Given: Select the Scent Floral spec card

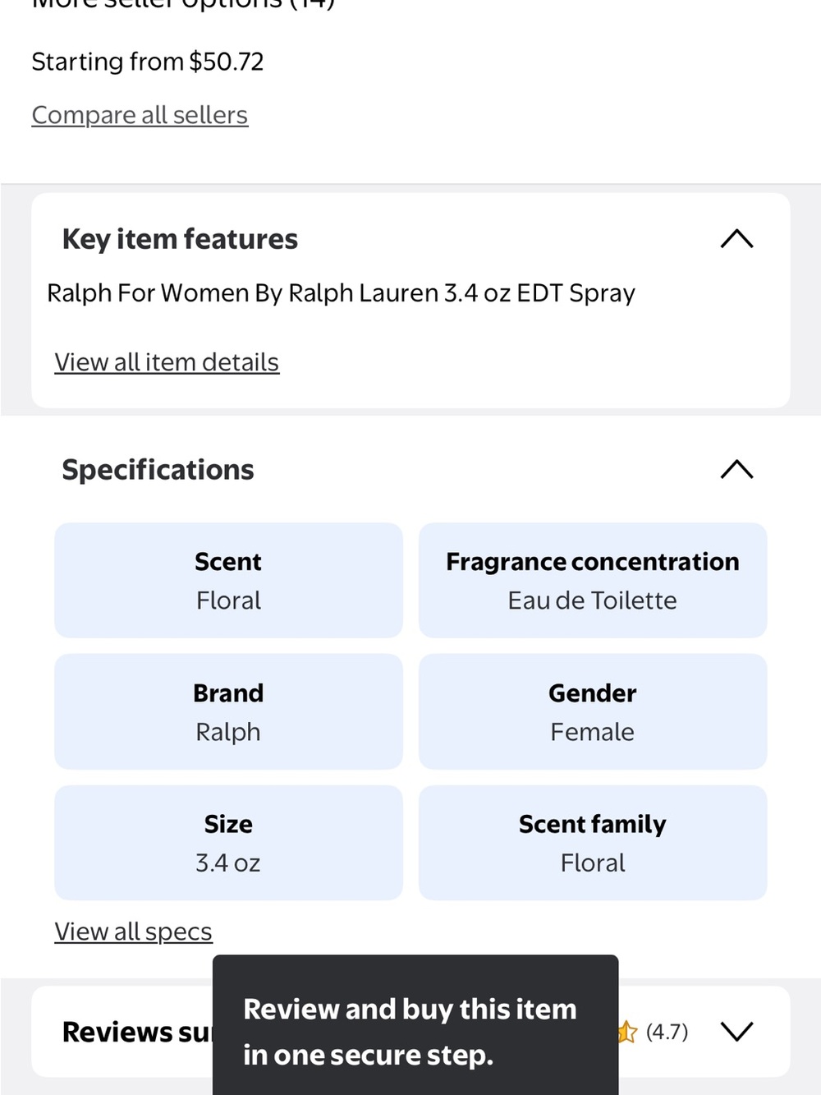Looking at the screenshot, I should coord(228,580).
